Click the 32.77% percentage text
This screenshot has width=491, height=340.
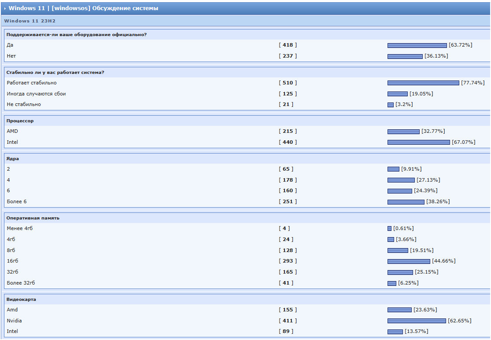point(433,132)
